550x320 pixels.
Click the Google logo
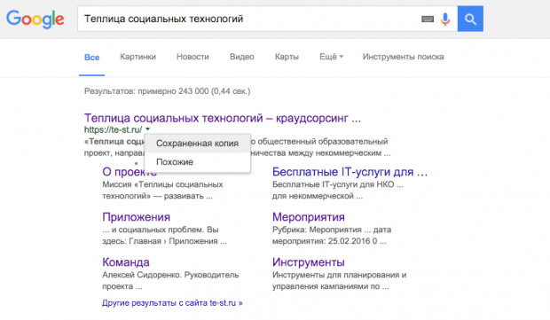35,19
